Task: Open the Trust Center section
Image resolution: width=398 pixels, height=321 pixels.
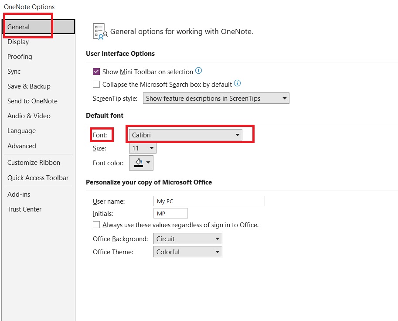Action: click(24, 209)
